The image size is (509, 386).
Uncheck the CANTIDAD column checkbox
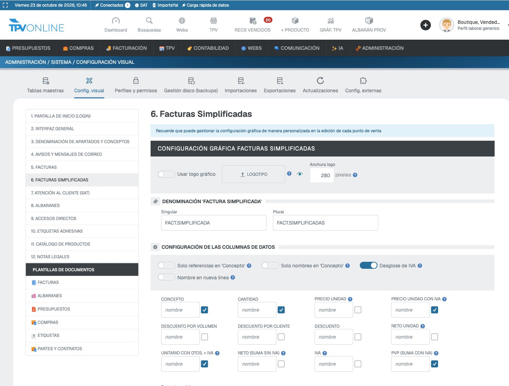pyautogui.click(x=281, y=310)
